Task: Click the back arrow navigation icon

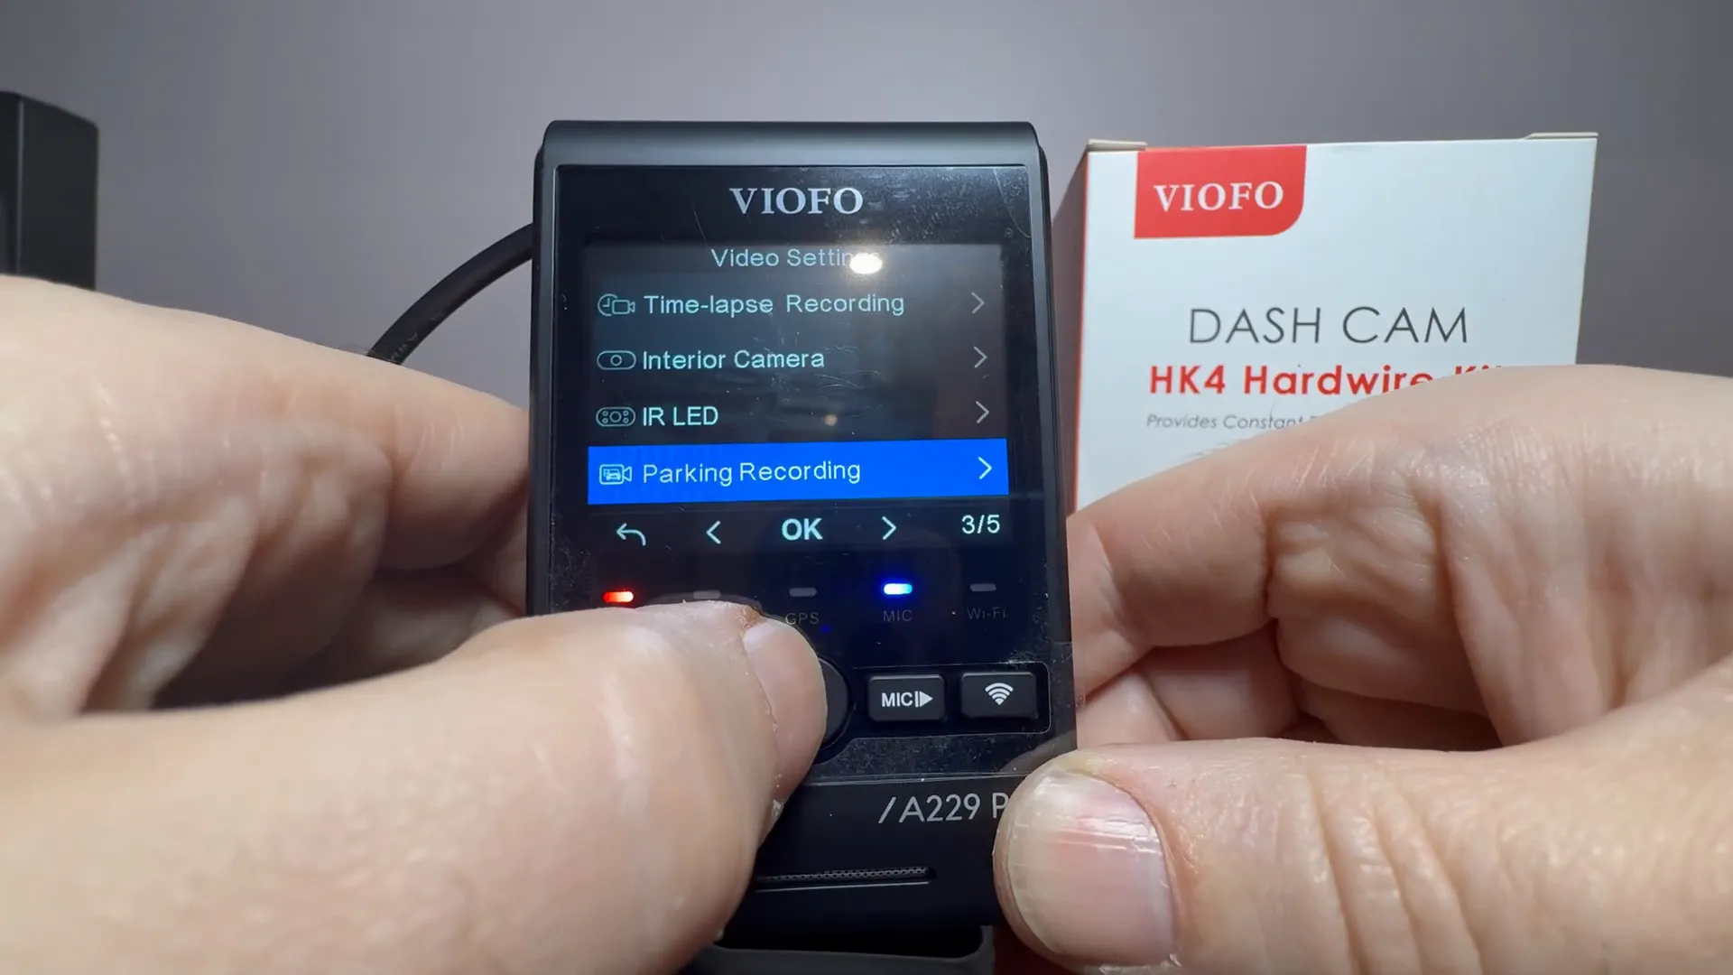Action: [630, 531]
